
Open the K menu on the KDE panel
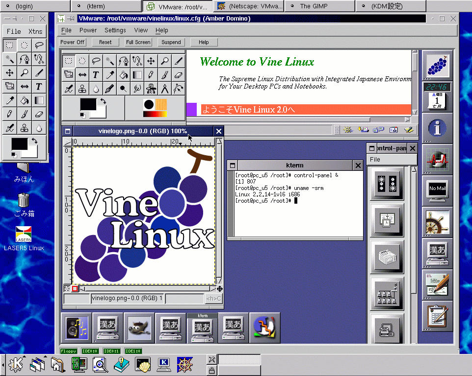[16, 364]
